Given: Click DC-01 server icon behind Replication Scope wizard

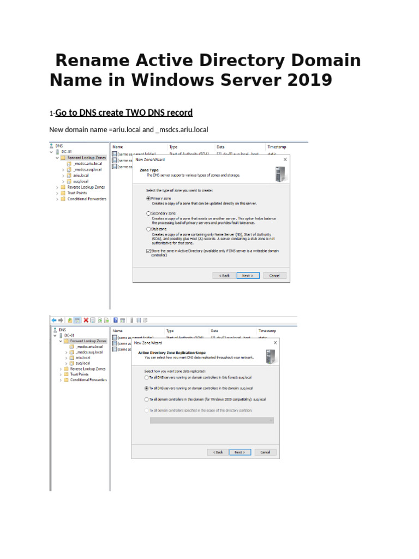Looking at the screenshot, I should [x=61, y=336].
